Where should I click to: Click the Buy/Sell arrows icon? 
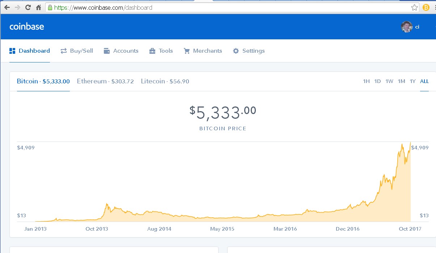coord(64,51)
